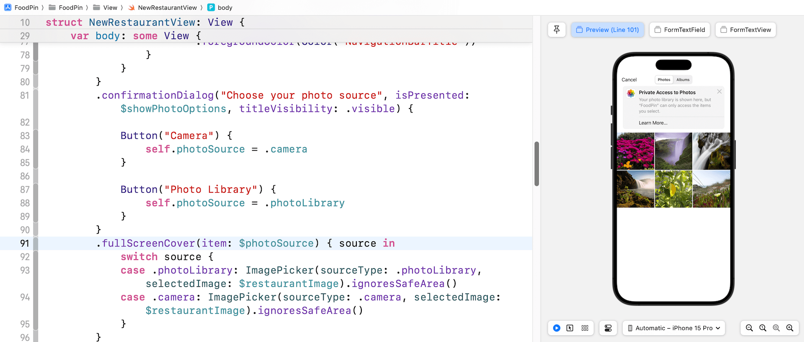Click Learn More link in privacy notice
The height and width of the screenshot is (342, 804).
pos(653,123)
